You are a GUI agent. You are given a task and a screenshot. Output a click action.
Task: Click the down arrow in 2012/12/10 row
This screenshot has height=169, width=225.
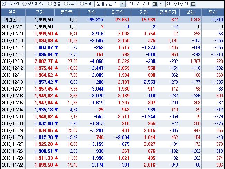click(x=56, y=82)
